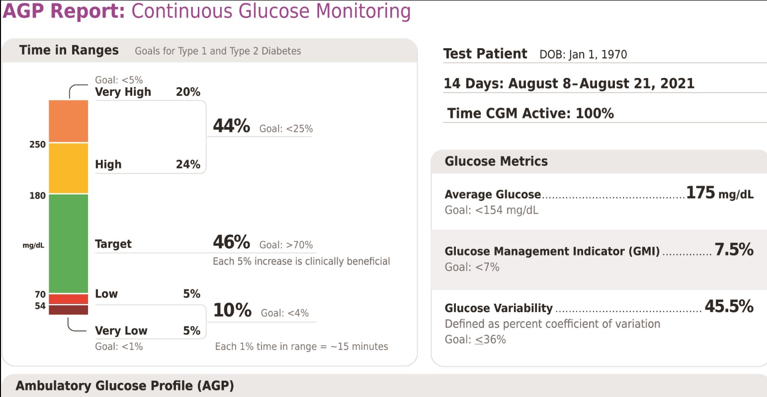Click the yellow High range bar segment

pyautogui.click(x=68, y=168)
